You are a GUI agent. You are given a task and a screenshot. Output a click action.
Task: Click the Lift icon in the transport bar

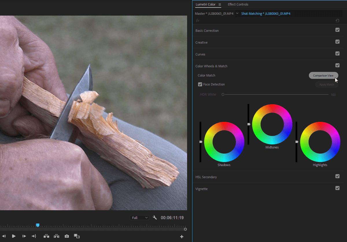(46, 236)
